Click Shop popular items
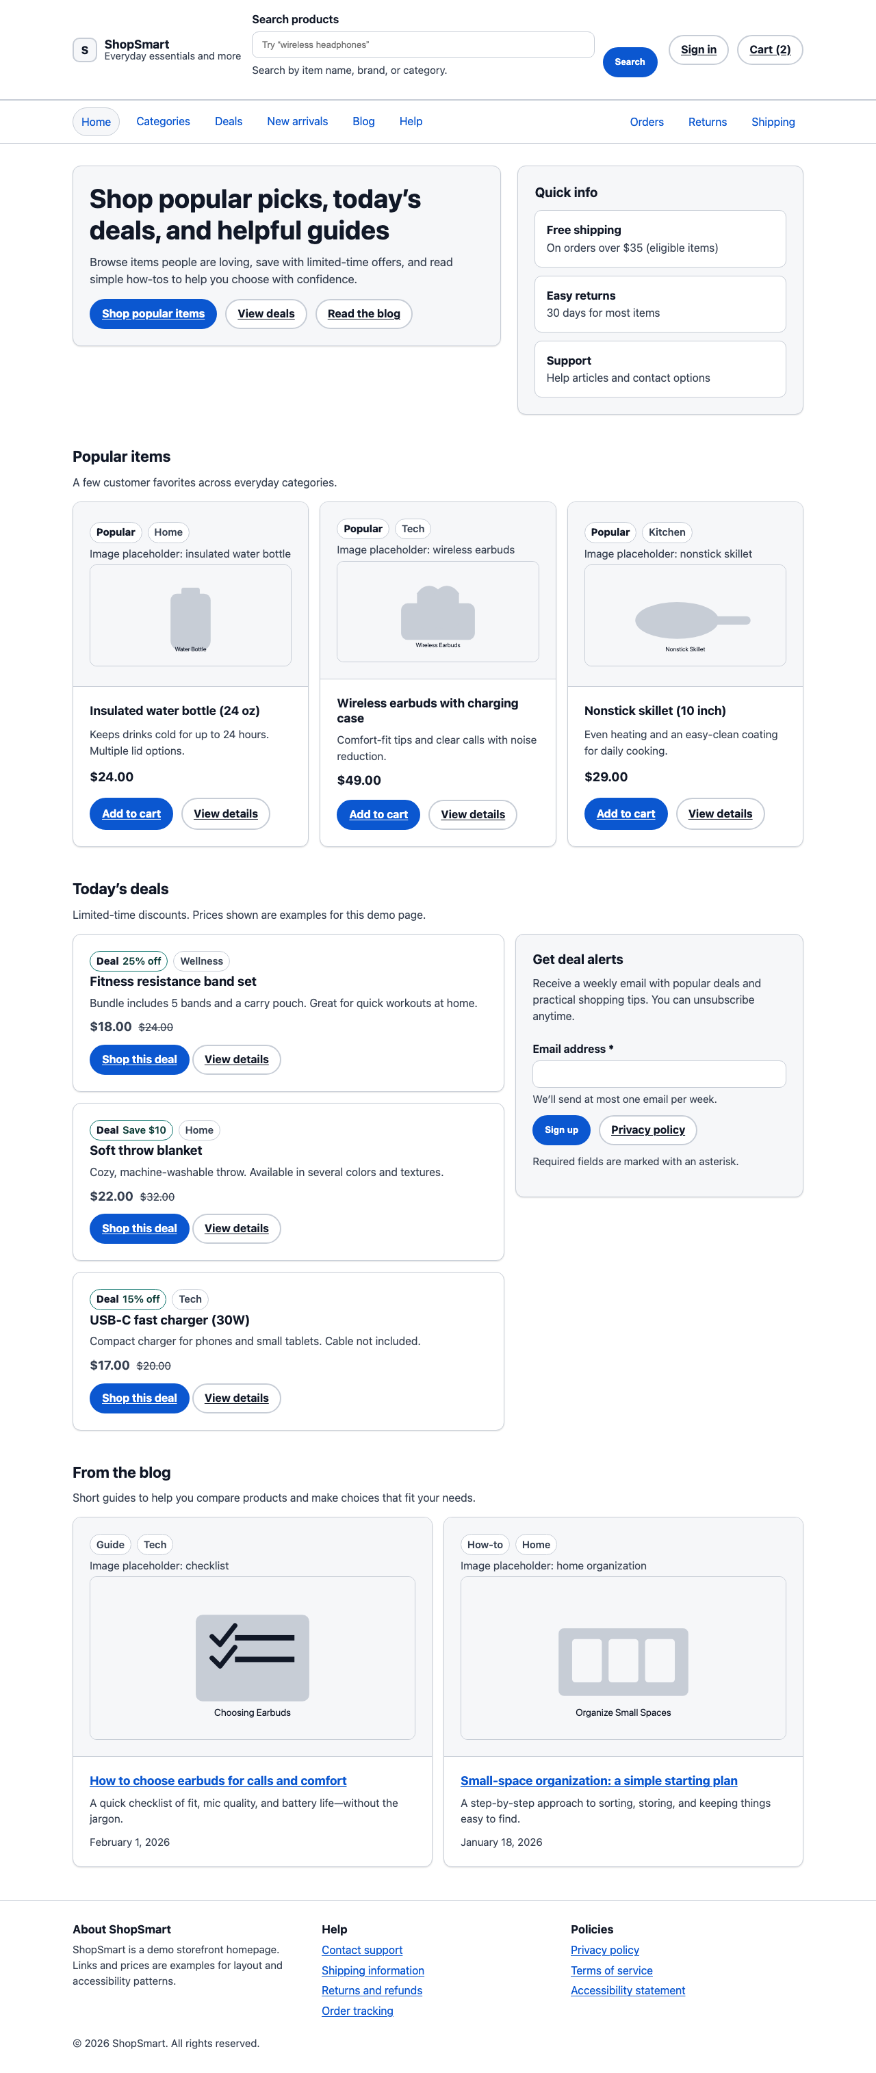 coord(153,314)
